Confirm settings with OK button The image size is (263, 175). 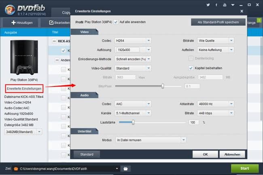(205, 154)
